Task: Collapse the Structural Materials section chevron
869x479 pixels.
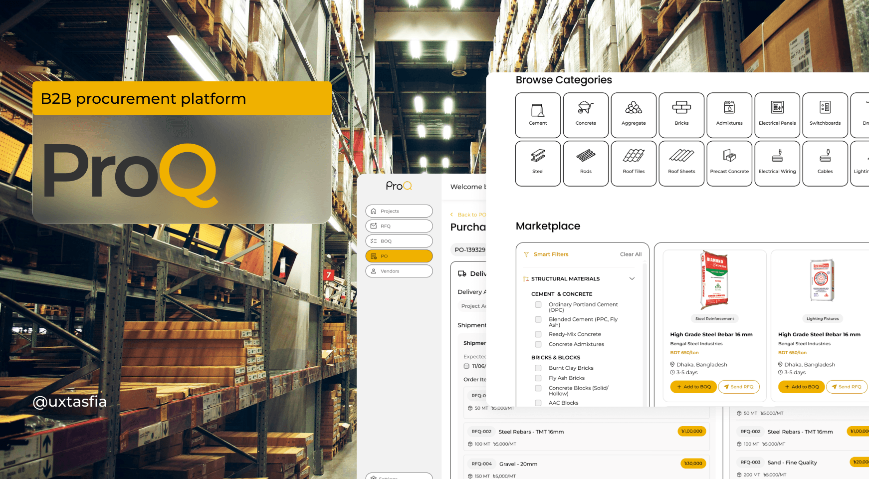Action: pyautogui.click(x=632, y=279)
